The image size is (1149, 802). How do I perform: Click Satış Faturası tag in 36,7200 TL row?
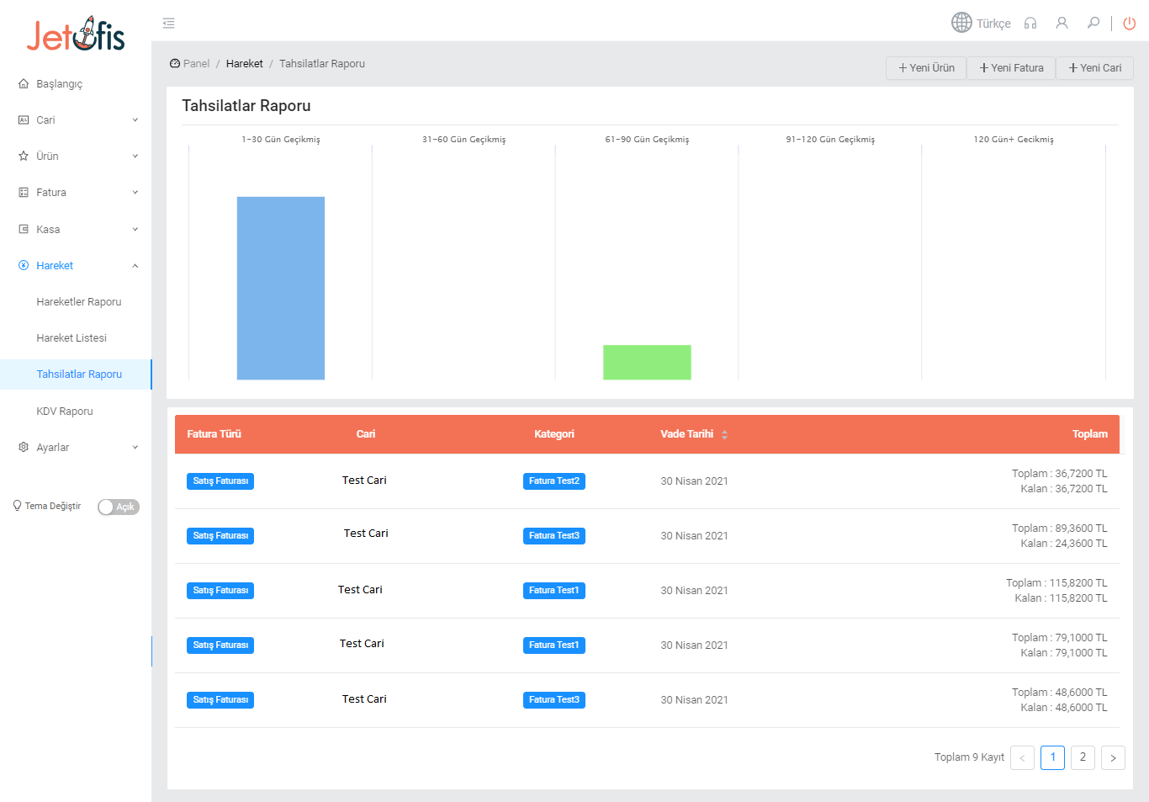pyautogui.click(x=220, y=481)
